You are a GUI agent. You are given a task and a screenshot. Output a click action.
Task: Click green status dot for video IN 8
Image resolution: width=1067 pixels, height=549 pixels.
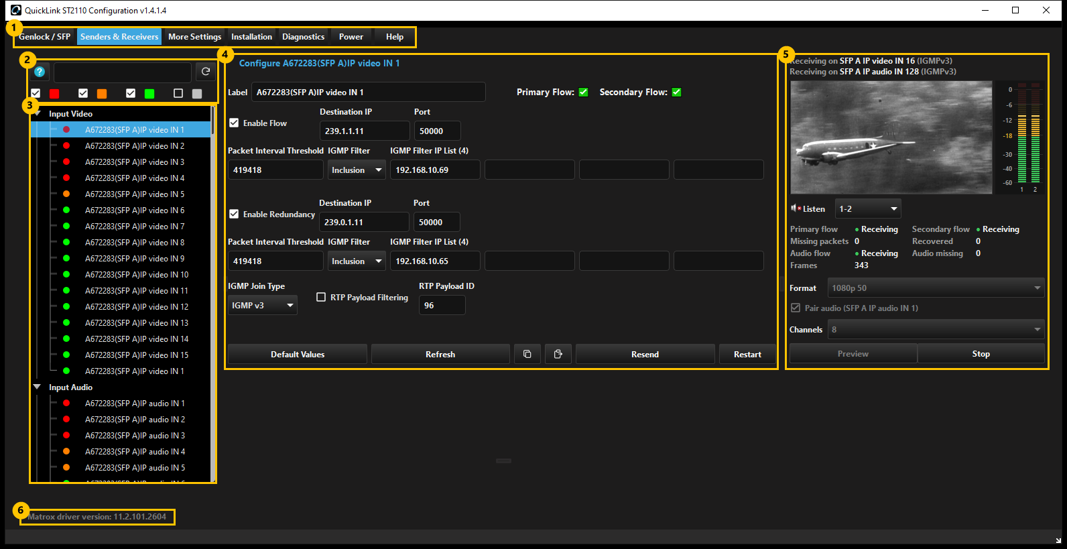point(66,242)
